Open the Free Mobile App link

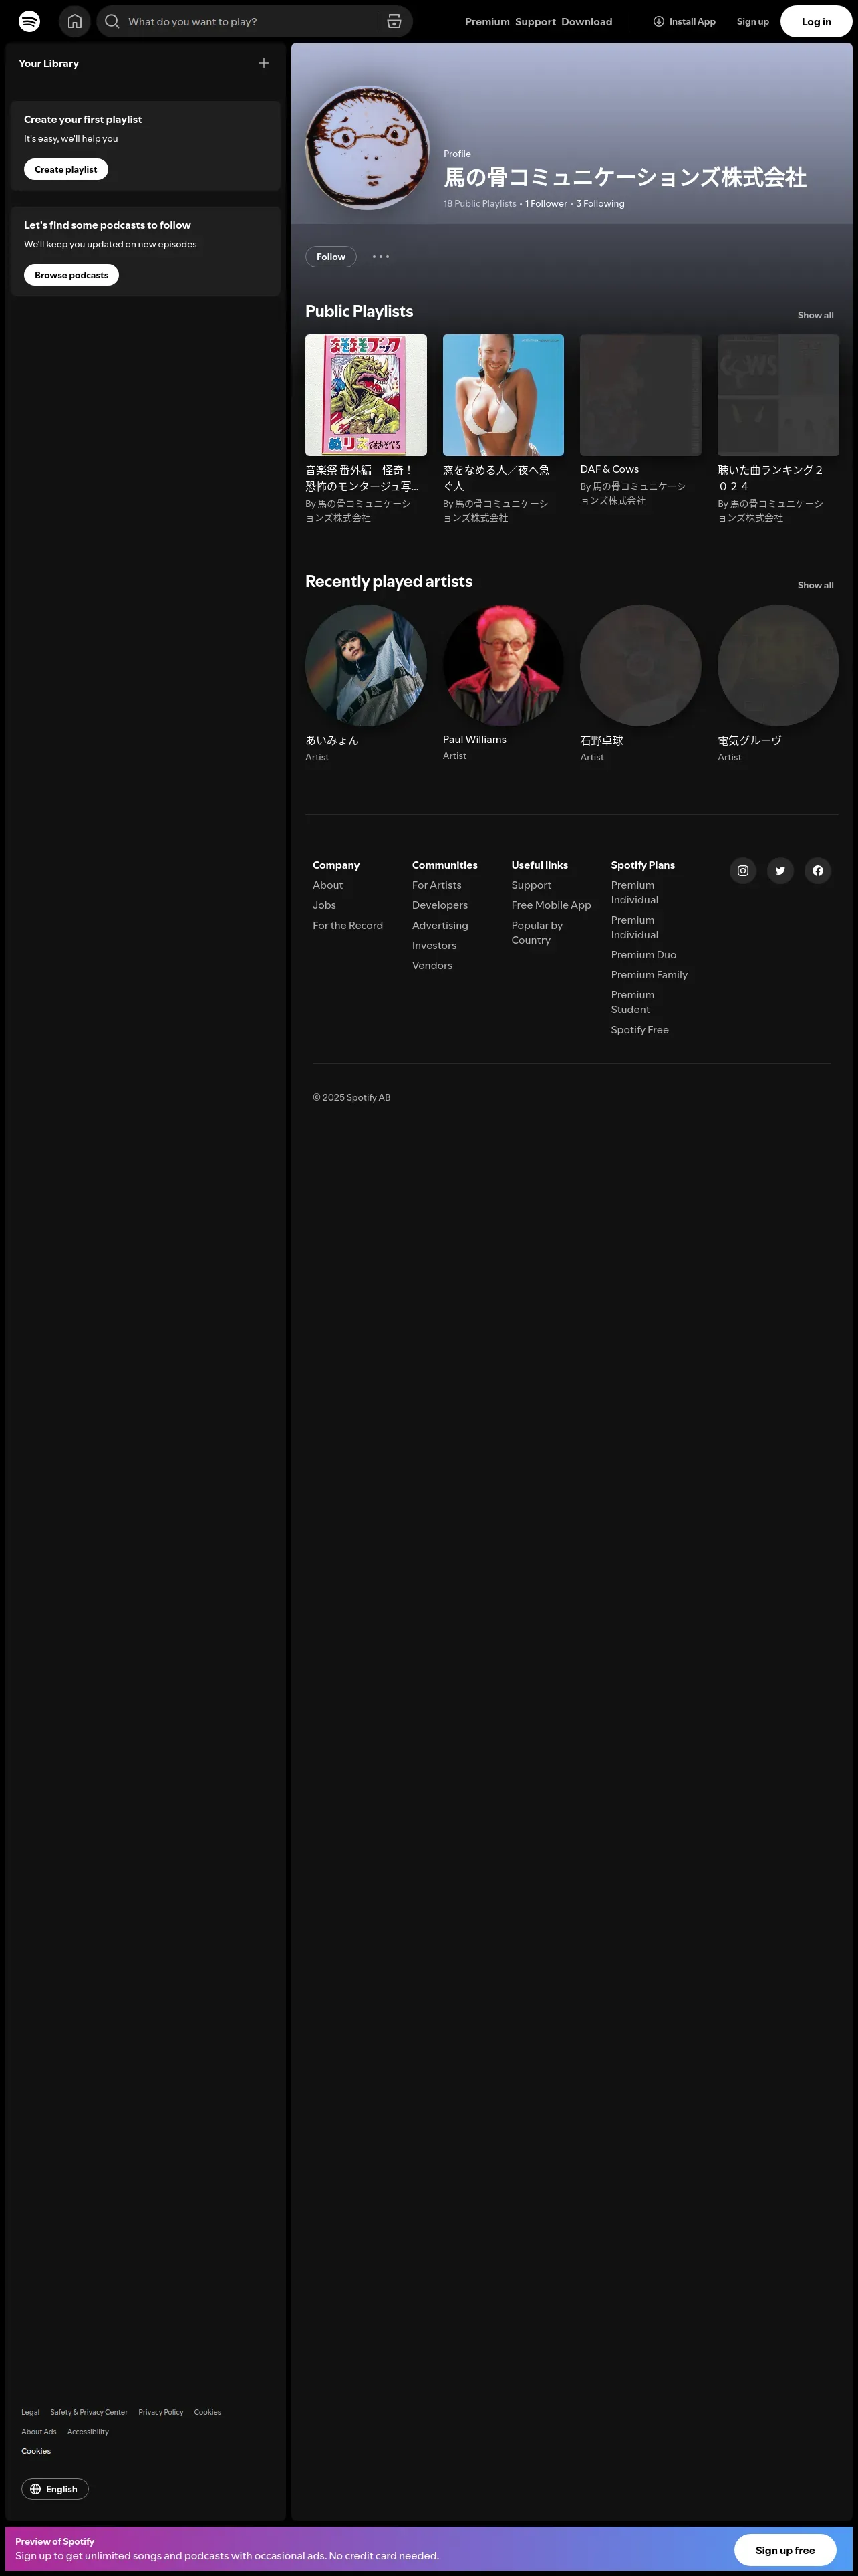pos(551,905)
